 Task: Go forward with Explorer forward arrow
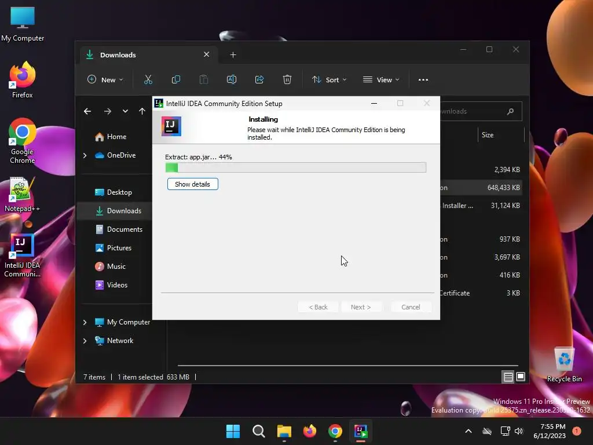tap(108, 111)
